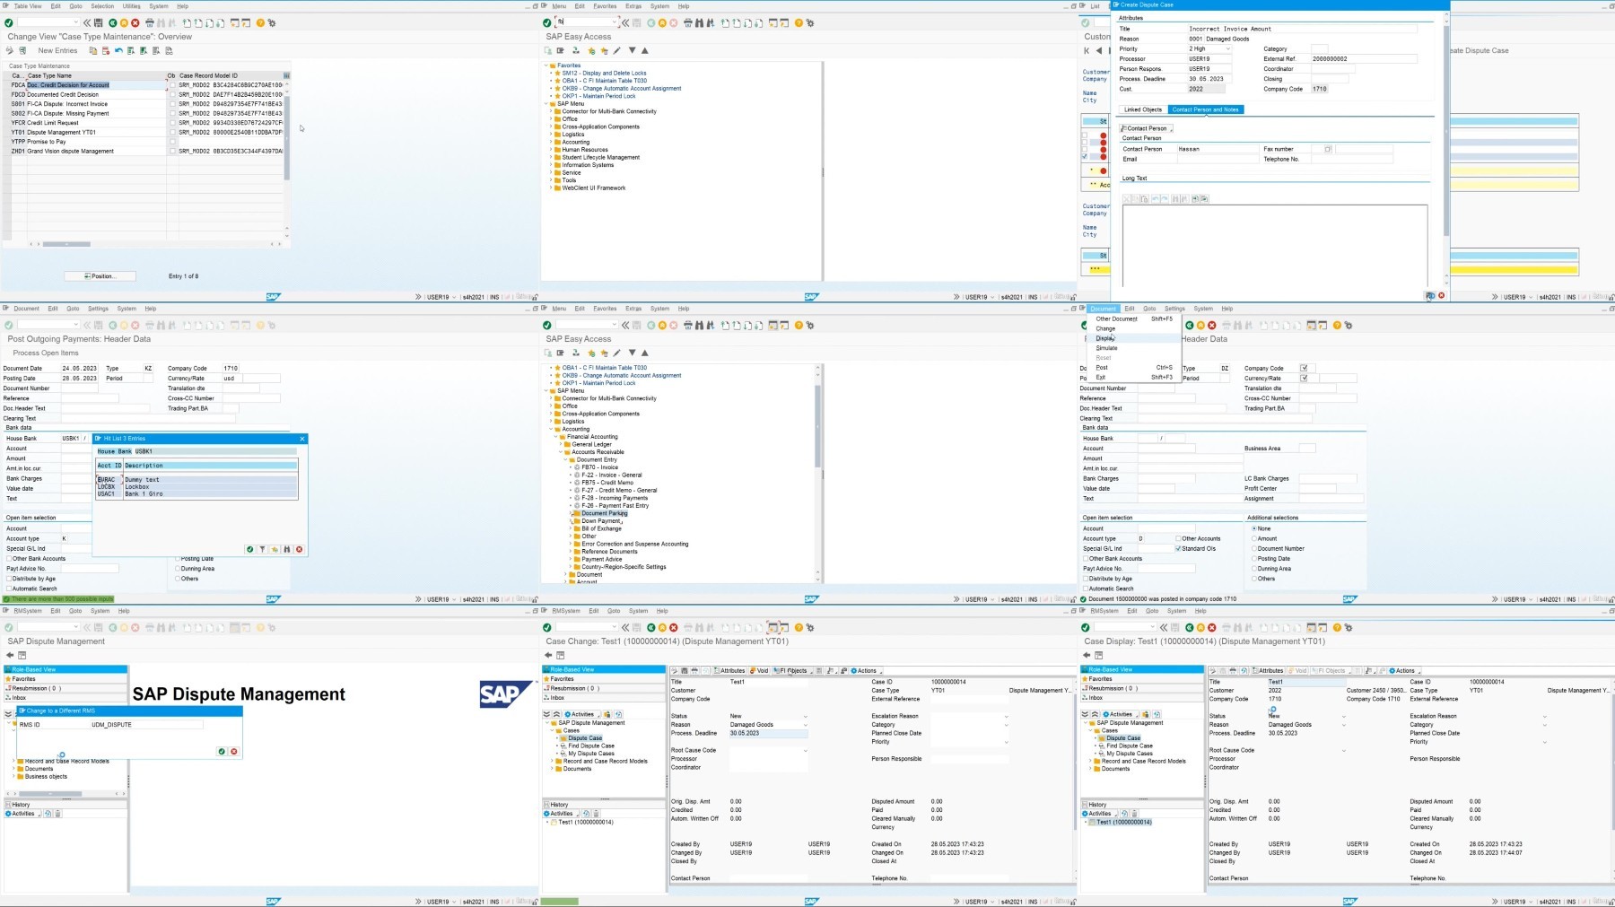Open command field dropdown in Case Type Maintenance
1615x907 pixels.
[75, 22]
